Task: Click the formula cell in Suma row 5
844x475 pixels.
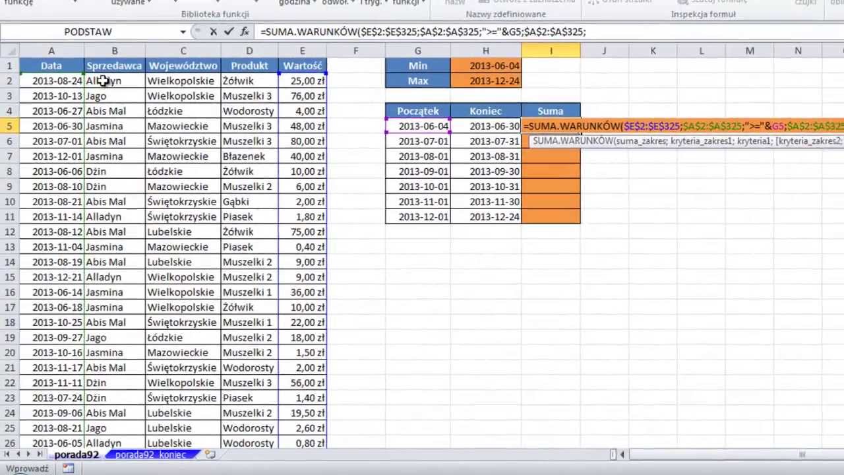Action: click(x=682, y=126)
